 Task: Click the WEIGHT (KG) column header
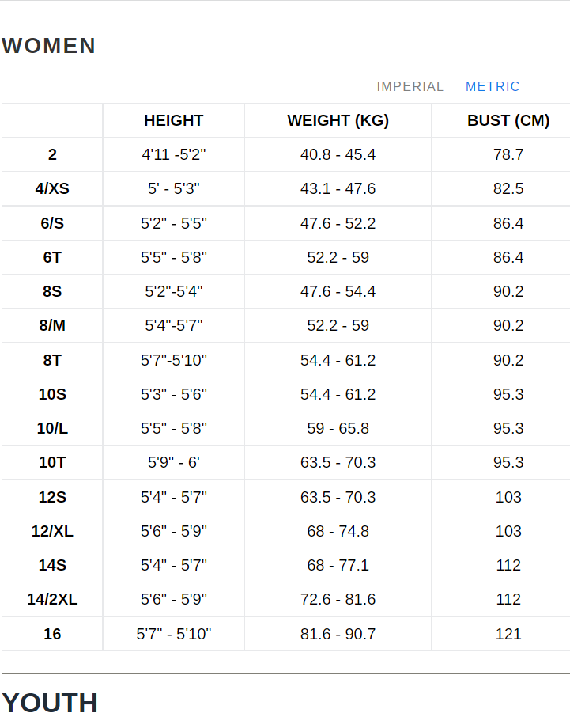(x=338, y=120)
